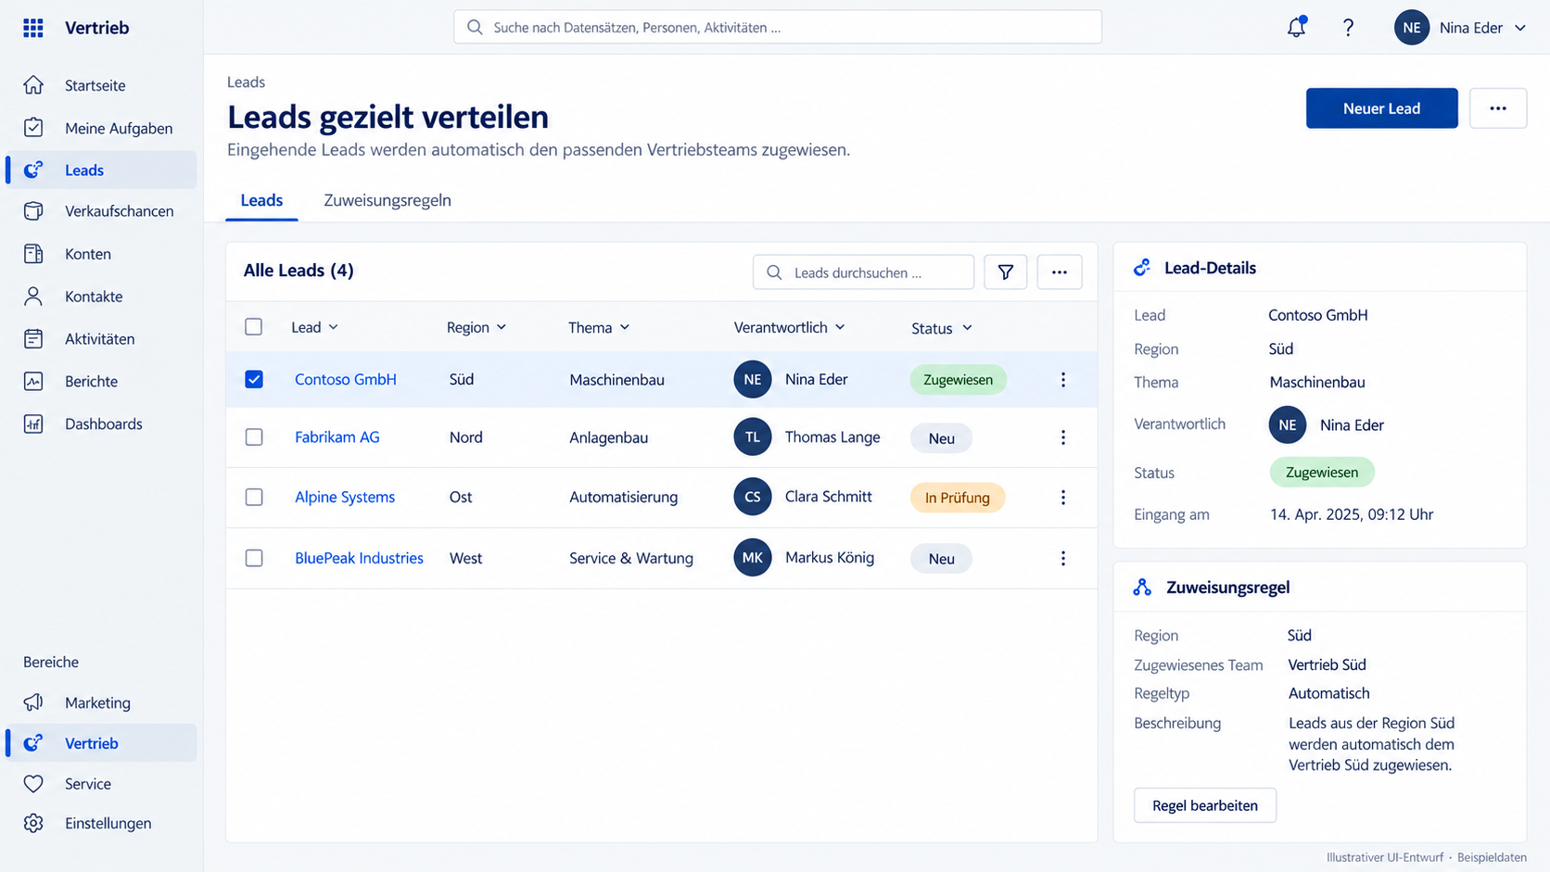Click the Meine Aufgaben icon
The height and width of the screenshot is (872, 1550).
click(x=33, y=128)
